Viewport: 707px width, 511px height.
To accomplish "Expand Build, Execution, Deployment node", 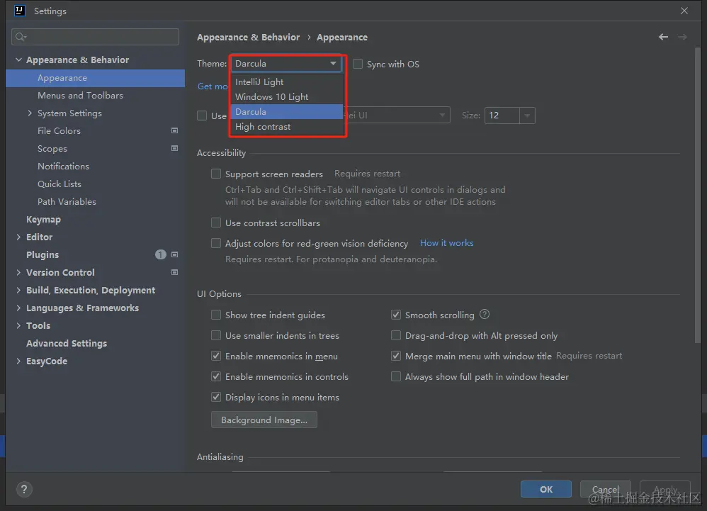I will pos(18,290).
